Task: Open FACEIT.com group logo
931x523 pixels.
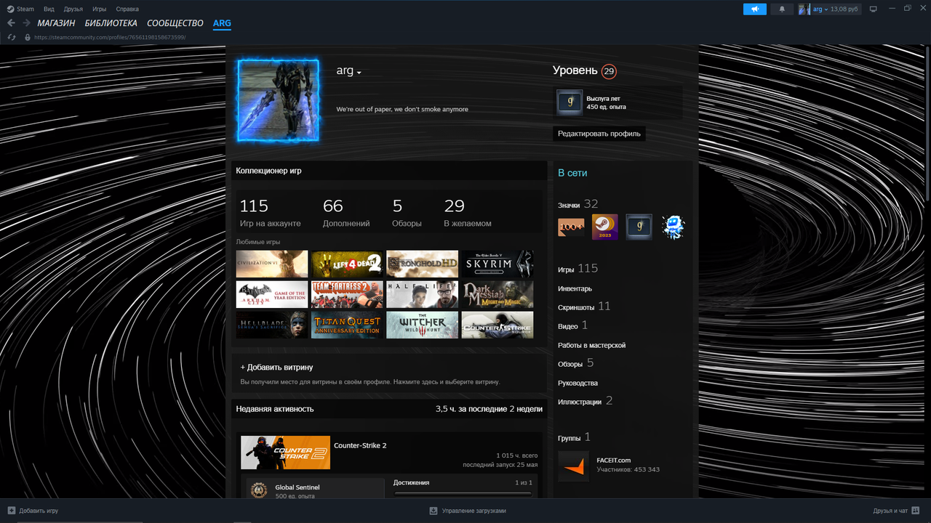Action: (x=573, y=466)
